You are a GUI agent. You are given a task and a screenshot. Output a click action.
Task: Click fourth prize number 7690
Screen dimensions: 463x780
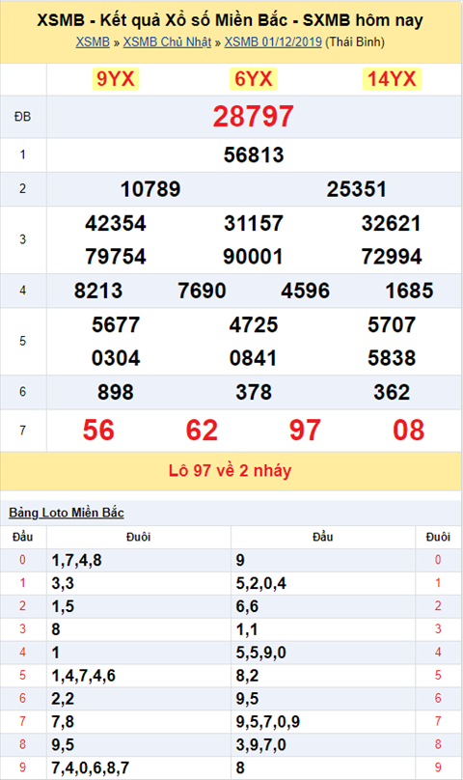[202, 291]
